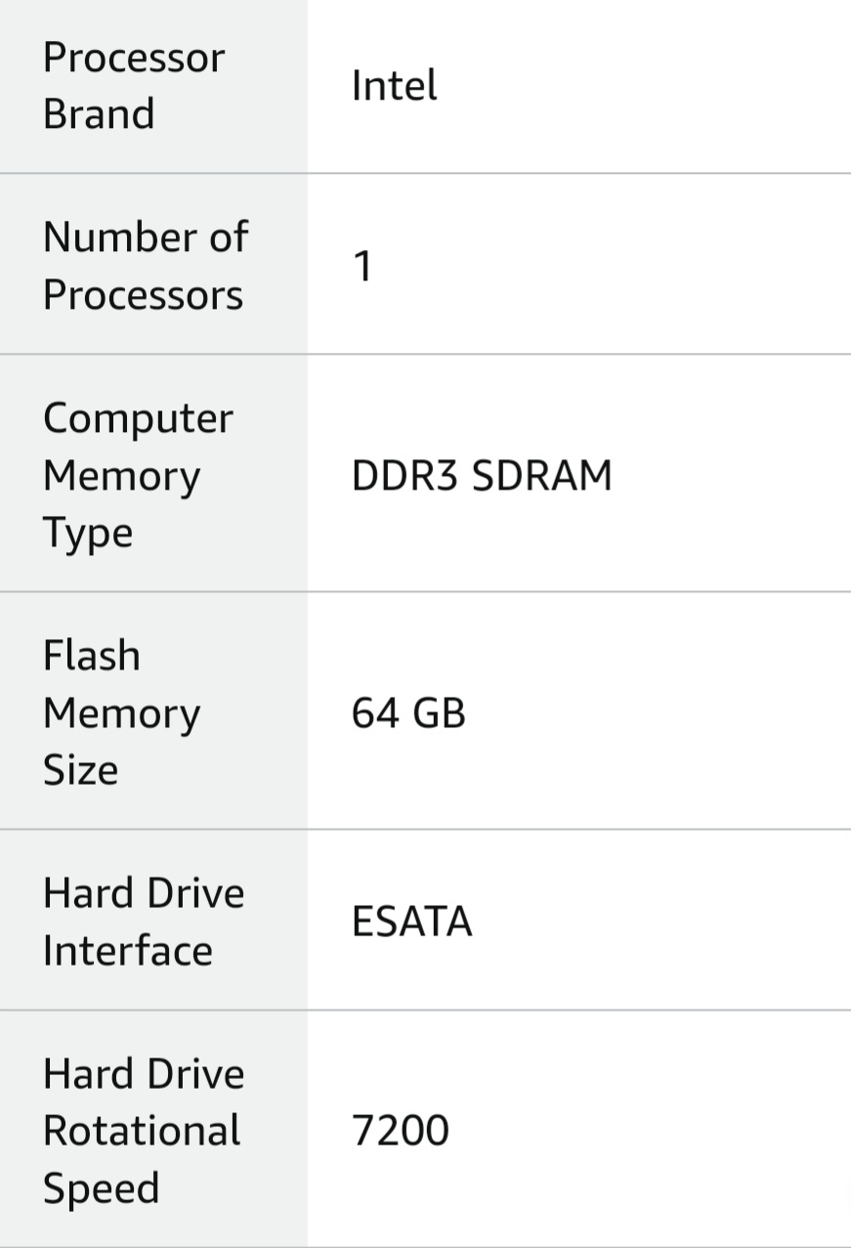This screenshot has height=1248, width=851.
Task: Click the "GB" unit in flash memory size
Action: click(x=439, y=713)
